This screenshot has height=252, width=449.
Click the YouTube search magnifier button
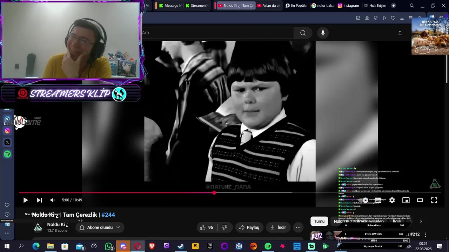tap(303, 33)
